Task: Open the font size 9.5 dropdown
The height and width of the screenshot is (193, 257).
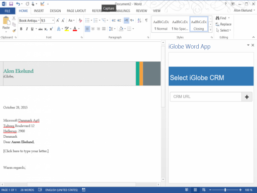Action: coord(53,21)
